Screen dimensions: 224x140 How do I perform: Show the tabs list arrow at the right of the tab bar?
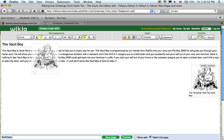(222, 23)
